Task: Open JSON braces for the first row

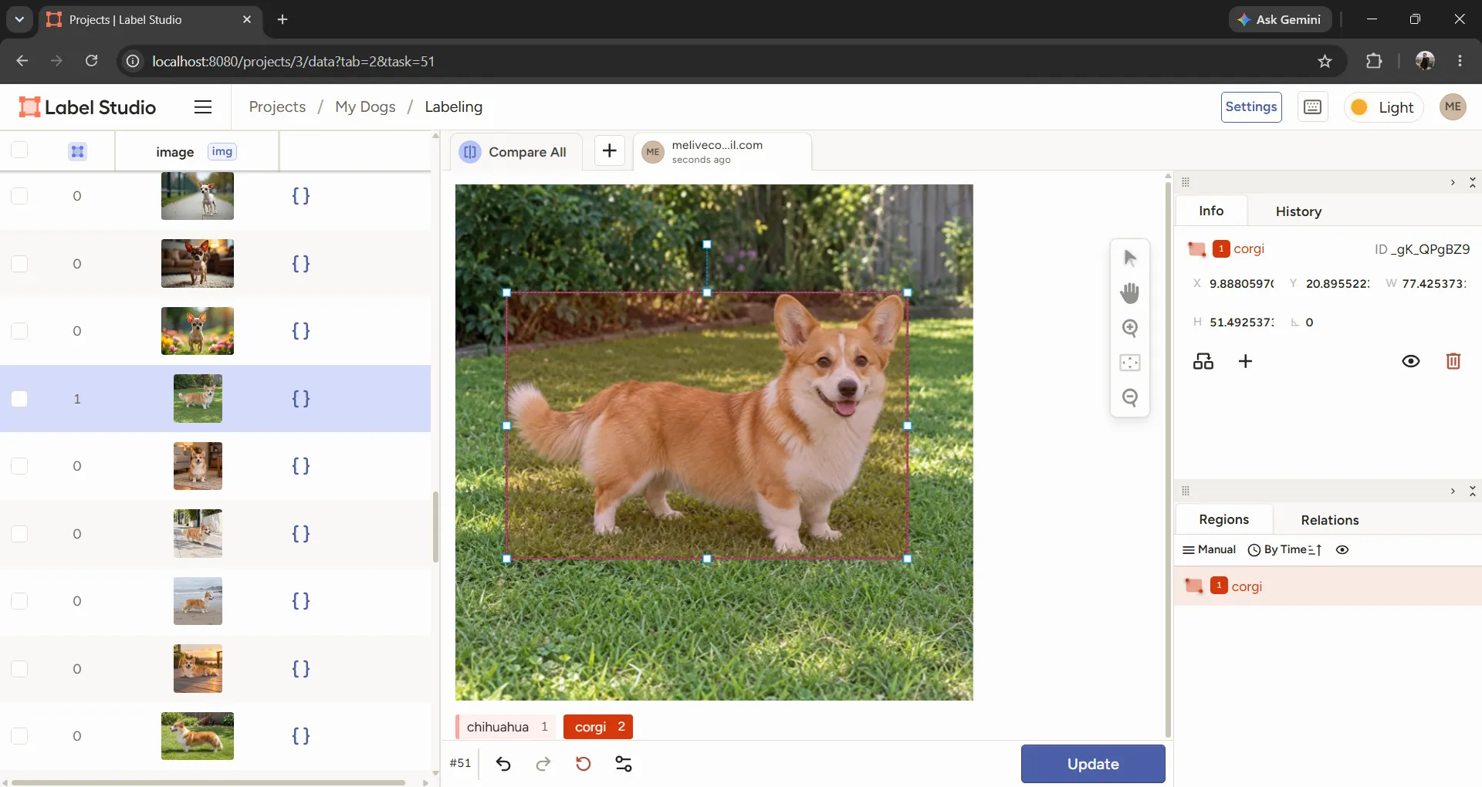Action: [301, 196]
